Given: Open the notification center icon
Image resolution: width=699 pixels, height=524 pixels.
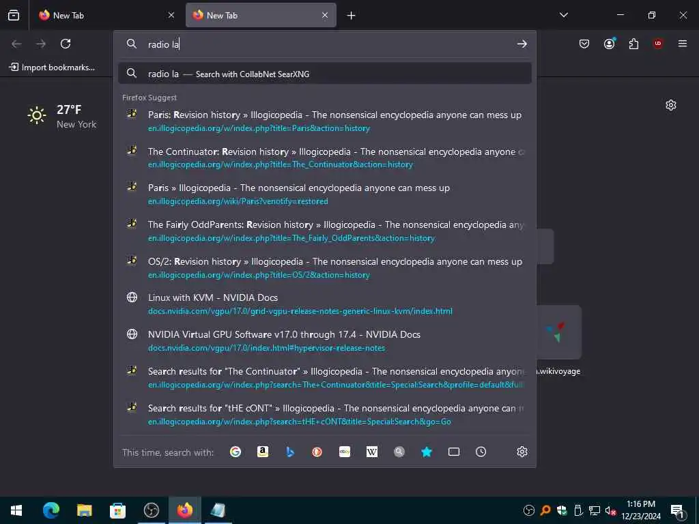Looking at the screenshot, I should [x=677, y=510].
